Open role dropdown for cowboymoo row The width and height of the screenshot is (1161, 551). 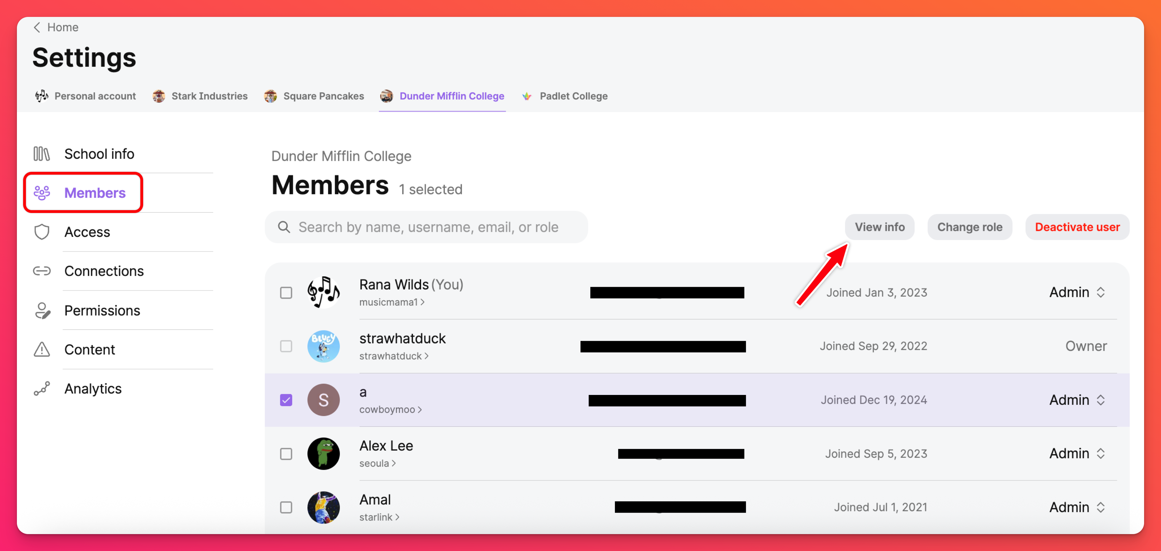pos(1077,400)
